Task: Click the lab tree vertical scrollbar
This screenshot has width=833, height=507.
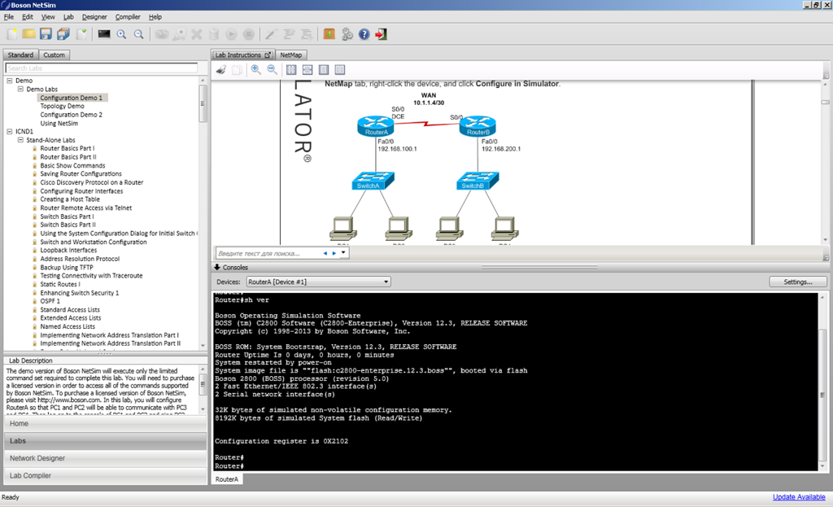Action: coord(203,213)
